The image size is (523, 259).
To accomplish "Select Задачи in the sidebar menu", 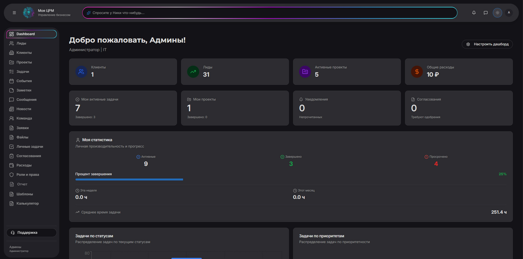I will (23, 72).
